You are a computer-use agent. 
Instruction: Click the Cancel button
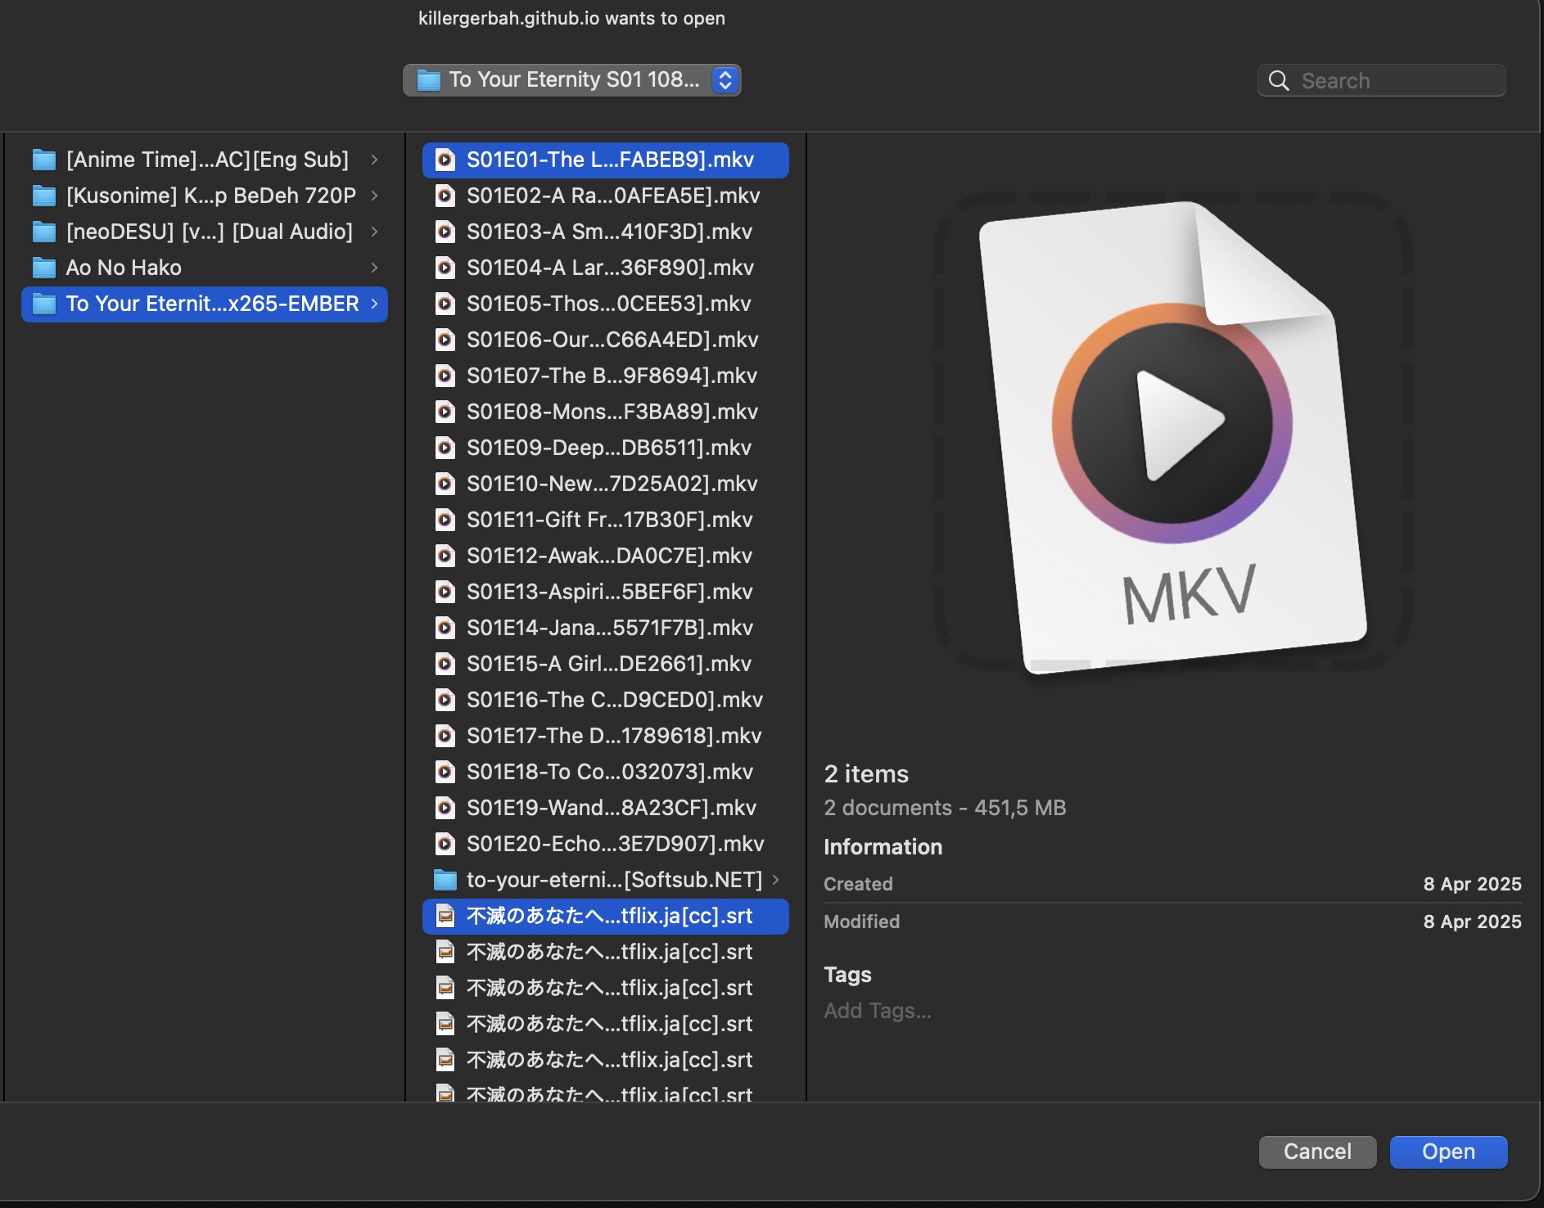click(1316, 1152)
